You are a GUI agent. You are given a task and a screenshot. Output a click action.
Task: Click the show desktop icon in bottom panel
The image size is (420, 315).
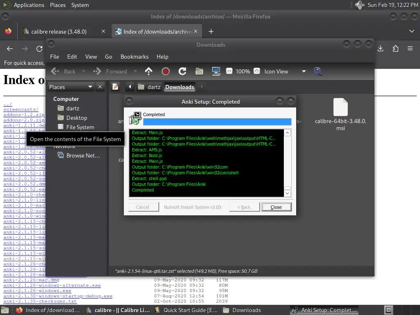click(4, 310)
